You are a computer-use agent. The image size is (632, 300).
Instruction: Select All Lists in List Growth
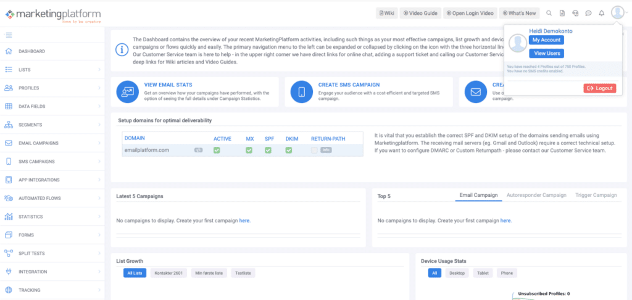pyautogui.click(x=135, y=273)
